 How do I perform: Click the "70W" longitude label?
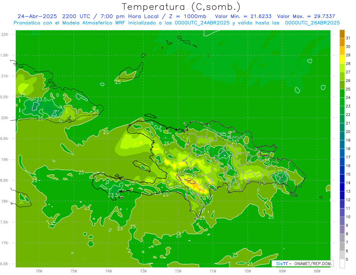(x=247, y=271)
